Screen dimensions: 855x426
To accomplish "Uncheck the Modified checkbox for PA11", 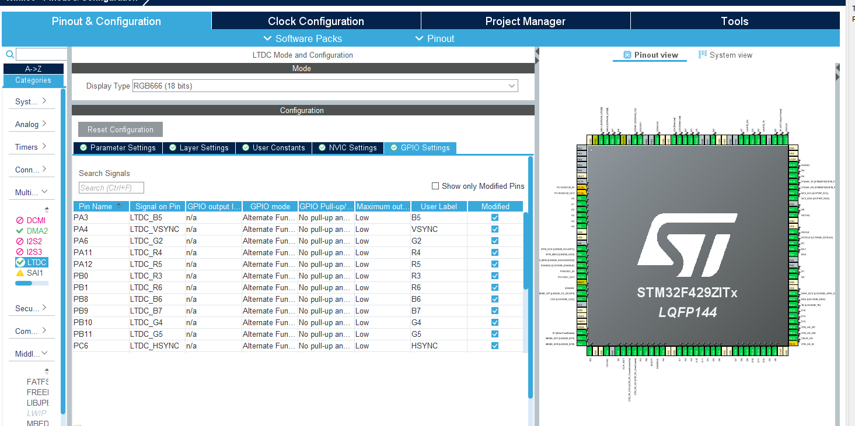I will coord(495,252).
